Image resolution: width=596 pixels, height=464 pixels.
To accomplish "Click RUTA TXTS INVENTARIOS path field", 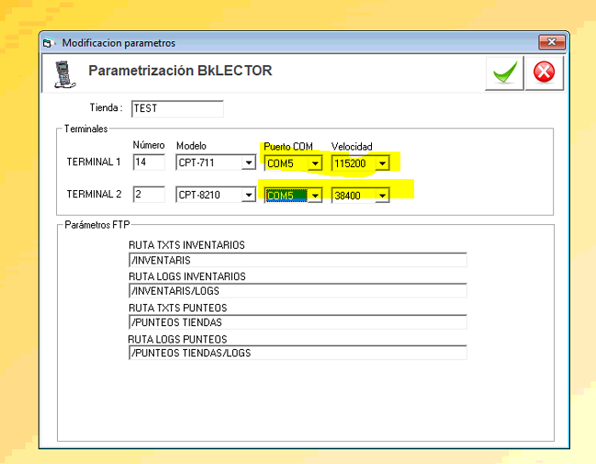I will pyautogui.click(x=298, y=260).
